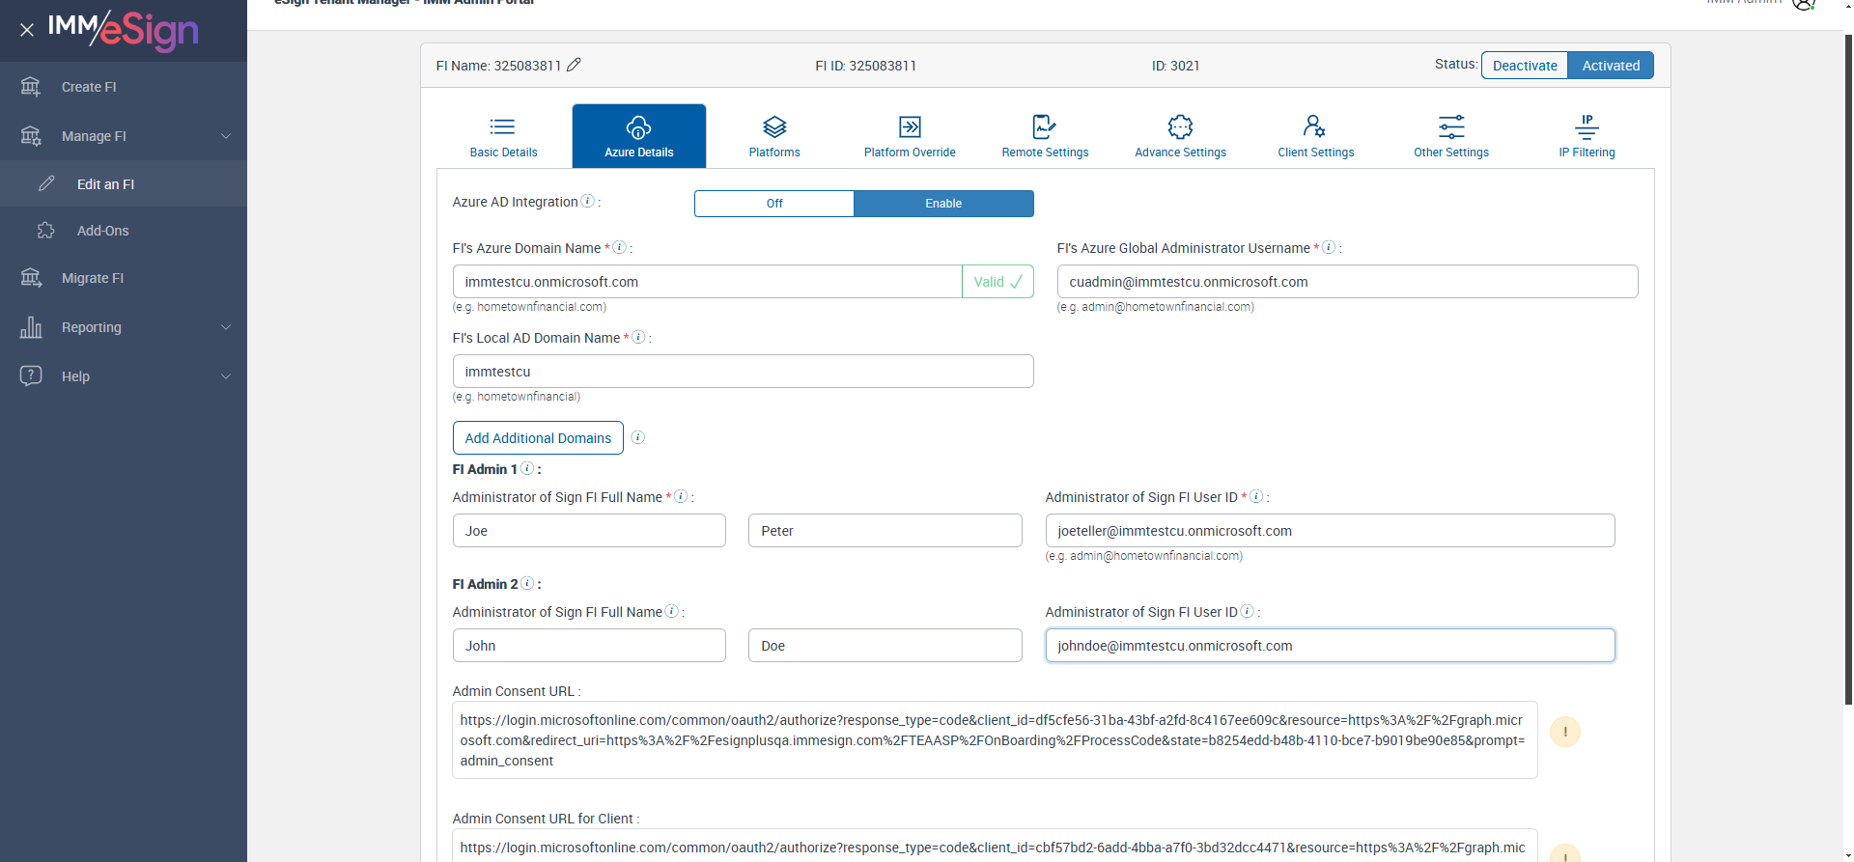Click the Manage FI bank icon
The image size is (1854, 862).
[x=31, y=136]
